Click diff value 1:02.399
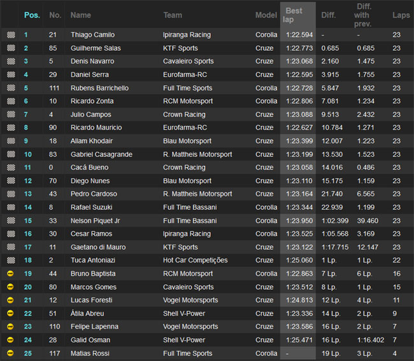 click(x=335, y=221)
